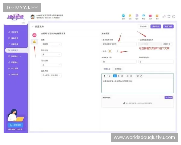Open 在线客服 chat button
The width and height of the screenshot is (181, 145).
click(x=15, y=125)
